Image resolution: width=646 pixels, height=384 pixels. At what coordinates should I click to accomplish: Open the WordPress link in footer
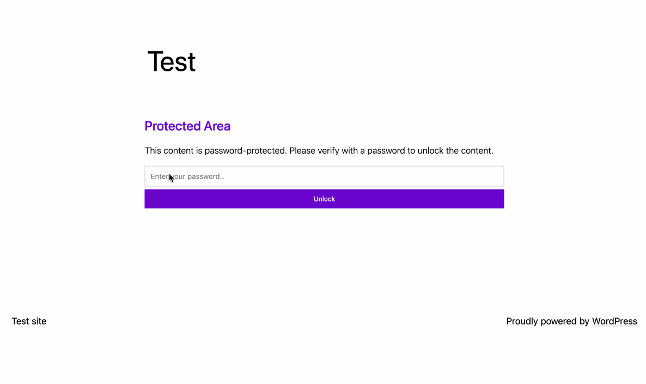coord(614,321)
